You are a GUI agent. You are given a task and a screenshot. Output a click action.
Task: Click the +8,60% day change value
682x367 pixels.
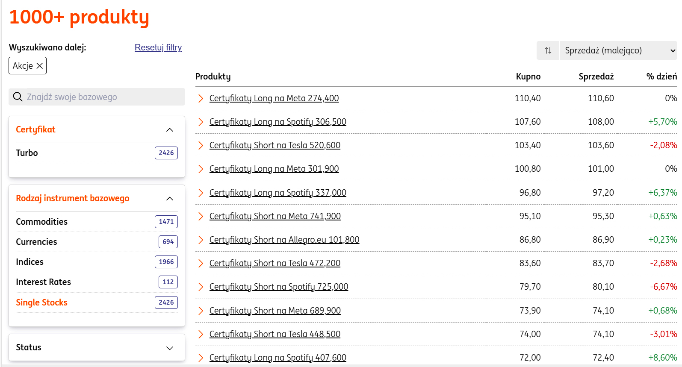click(x=662, y=358)
